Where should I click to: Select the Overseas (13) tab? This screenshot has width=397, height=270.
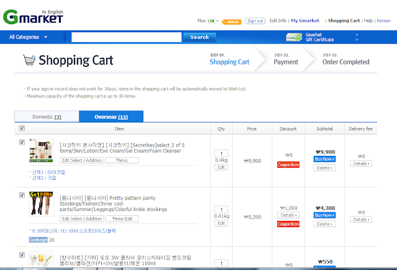pyautogui.click(x=111, y=117)
